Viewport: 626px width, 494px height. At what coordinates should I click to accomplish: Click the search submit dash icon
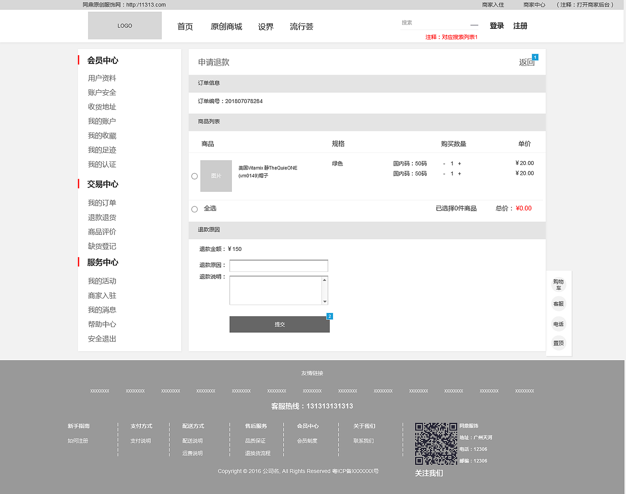click(474, 25)
